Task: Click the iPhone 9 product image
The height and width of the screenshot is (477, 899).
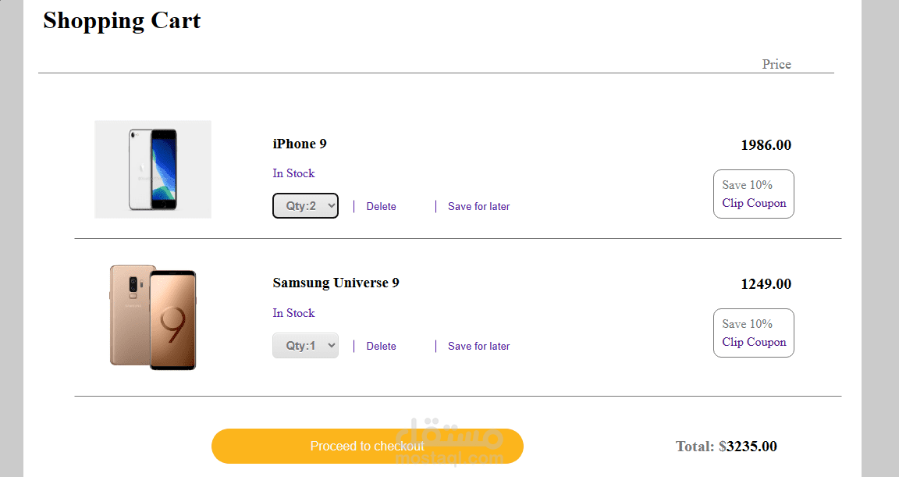Action: point(153,169)
